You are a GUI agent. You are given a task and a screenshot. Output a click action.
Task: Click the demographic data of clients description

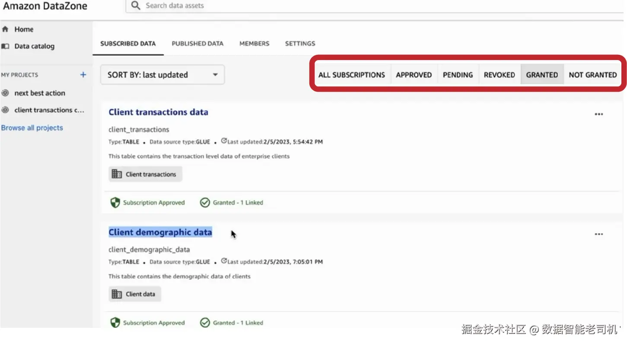coord(179,276)
